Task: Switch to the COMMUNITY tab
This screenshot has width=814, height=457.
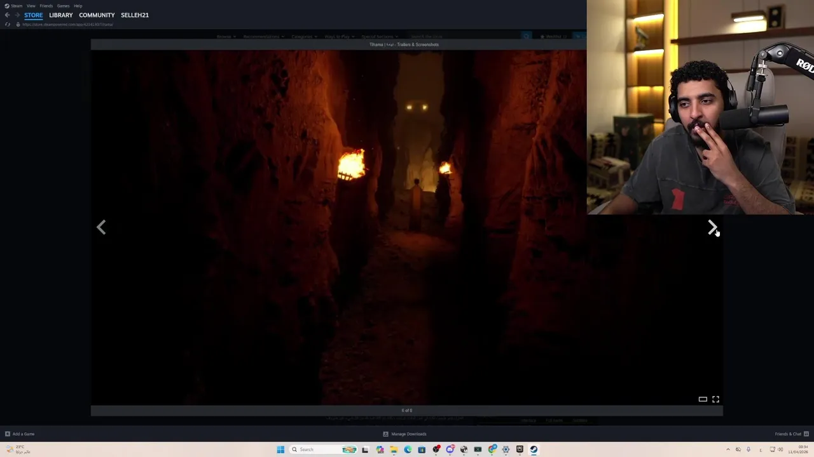Action: pos(97,15)
